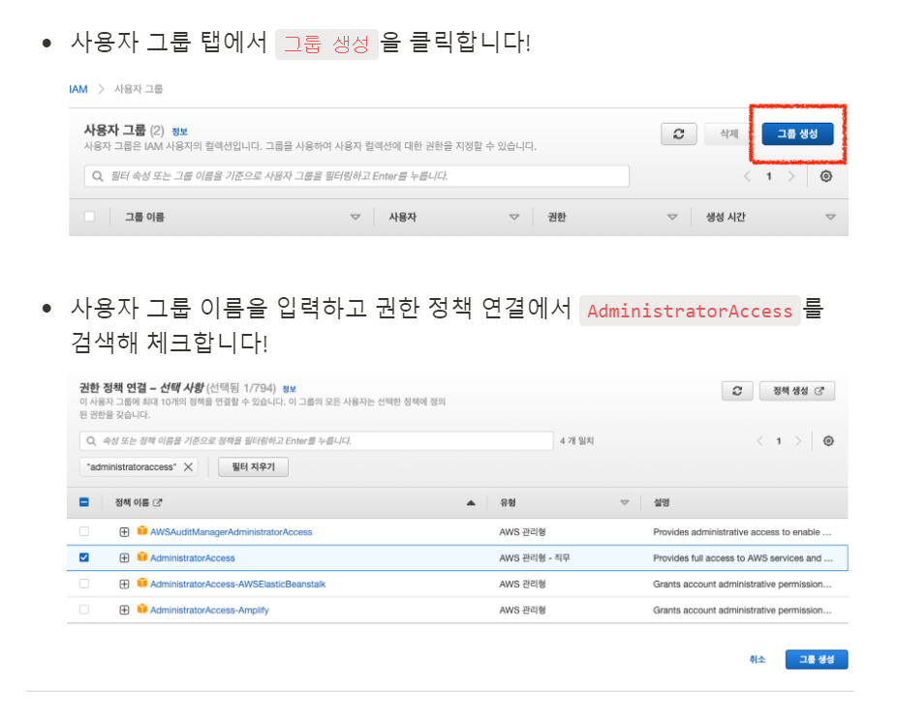Open the AdministratorAccess-Amplify policy link
The image size is (897, 720).
click(x=209, y=611)
